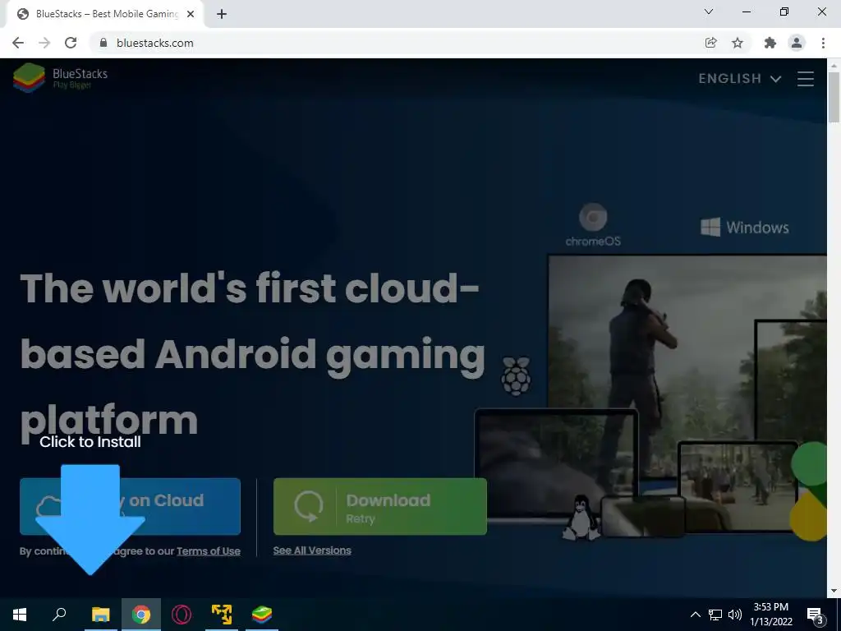841x631 pixels.
Task: Open the ENGLISH language dropdown
Action: (x=740, y=79)
